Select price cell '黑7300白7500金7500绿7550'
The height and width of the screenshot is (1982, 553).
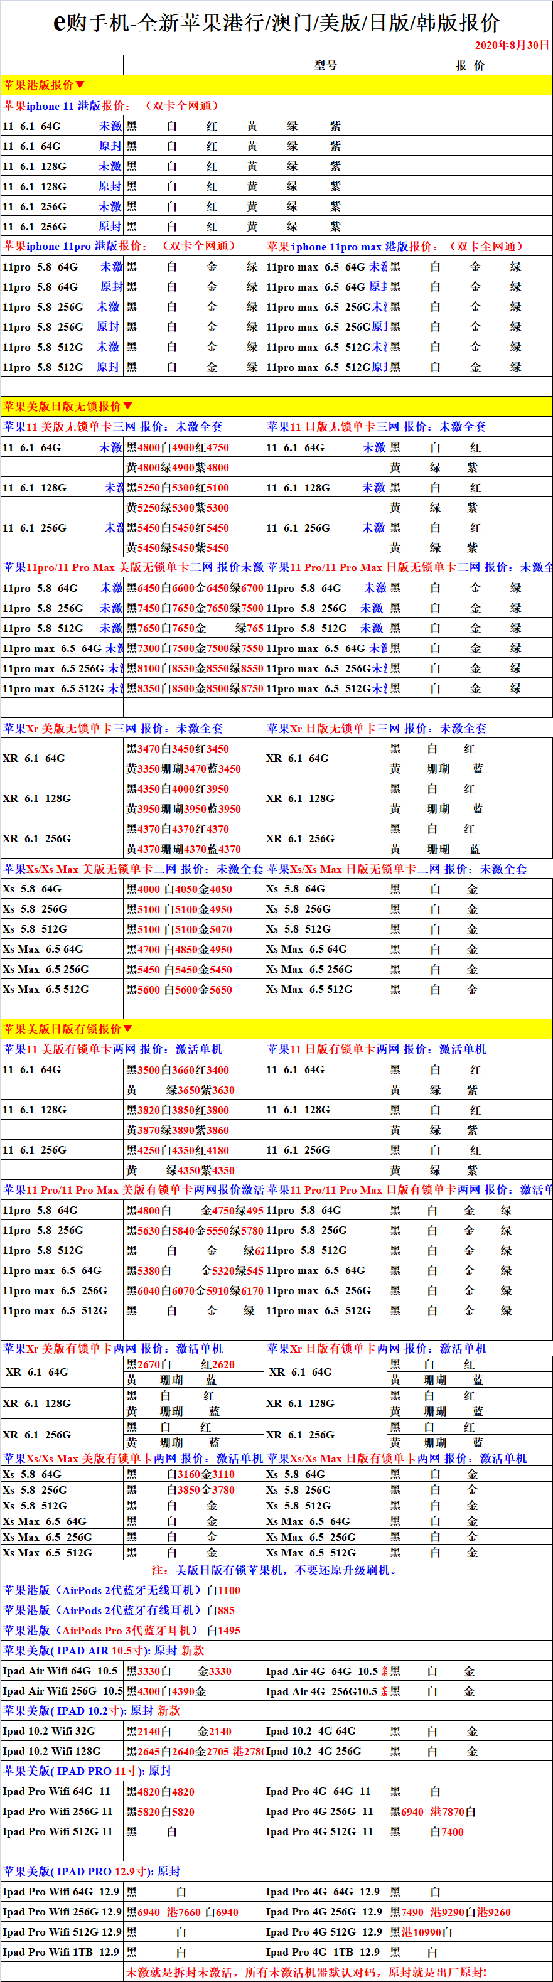(x=194, y=648)
